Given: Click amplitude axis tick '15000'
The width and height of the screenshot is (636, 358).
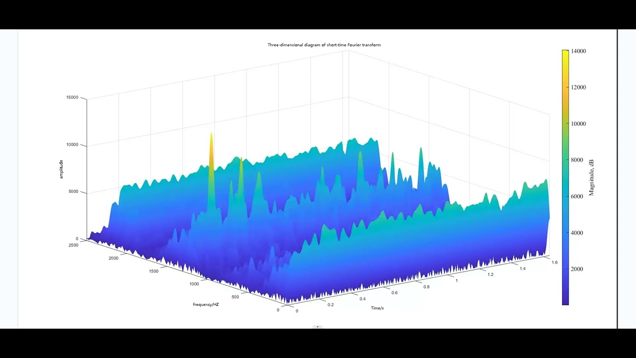Looking at the screenshot, I should click(x=72, y=97).
